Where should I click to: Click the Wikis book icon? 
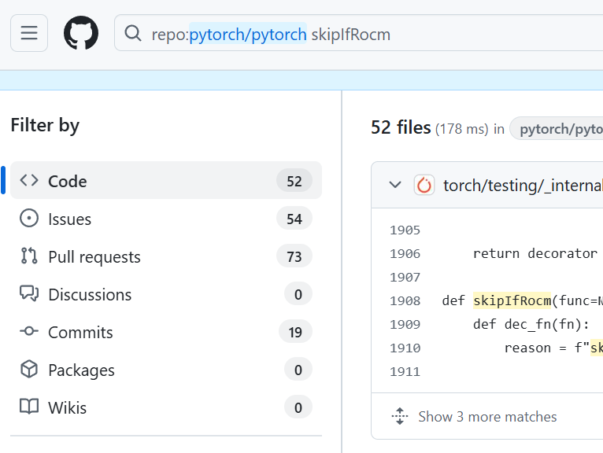point(29,407)
